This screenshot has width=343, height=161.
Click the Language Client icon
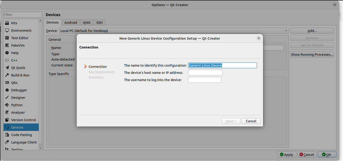pos(7,142)
